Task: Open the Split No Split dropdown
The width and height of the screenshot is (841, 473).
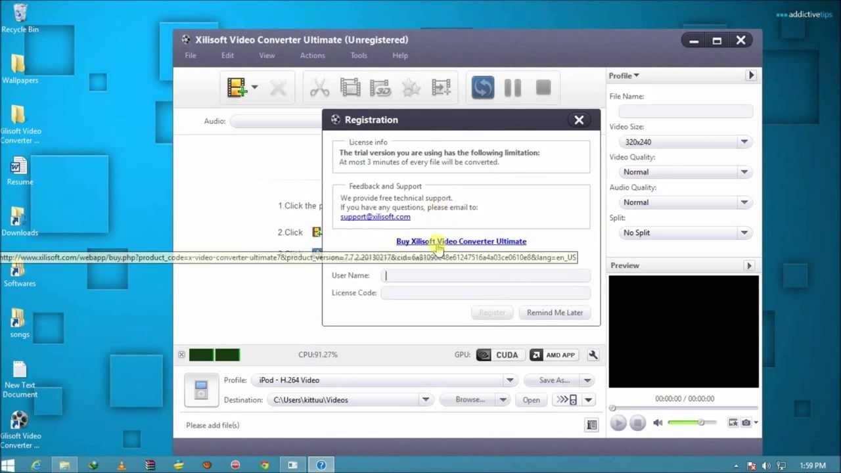Action: tap(686, 233)
